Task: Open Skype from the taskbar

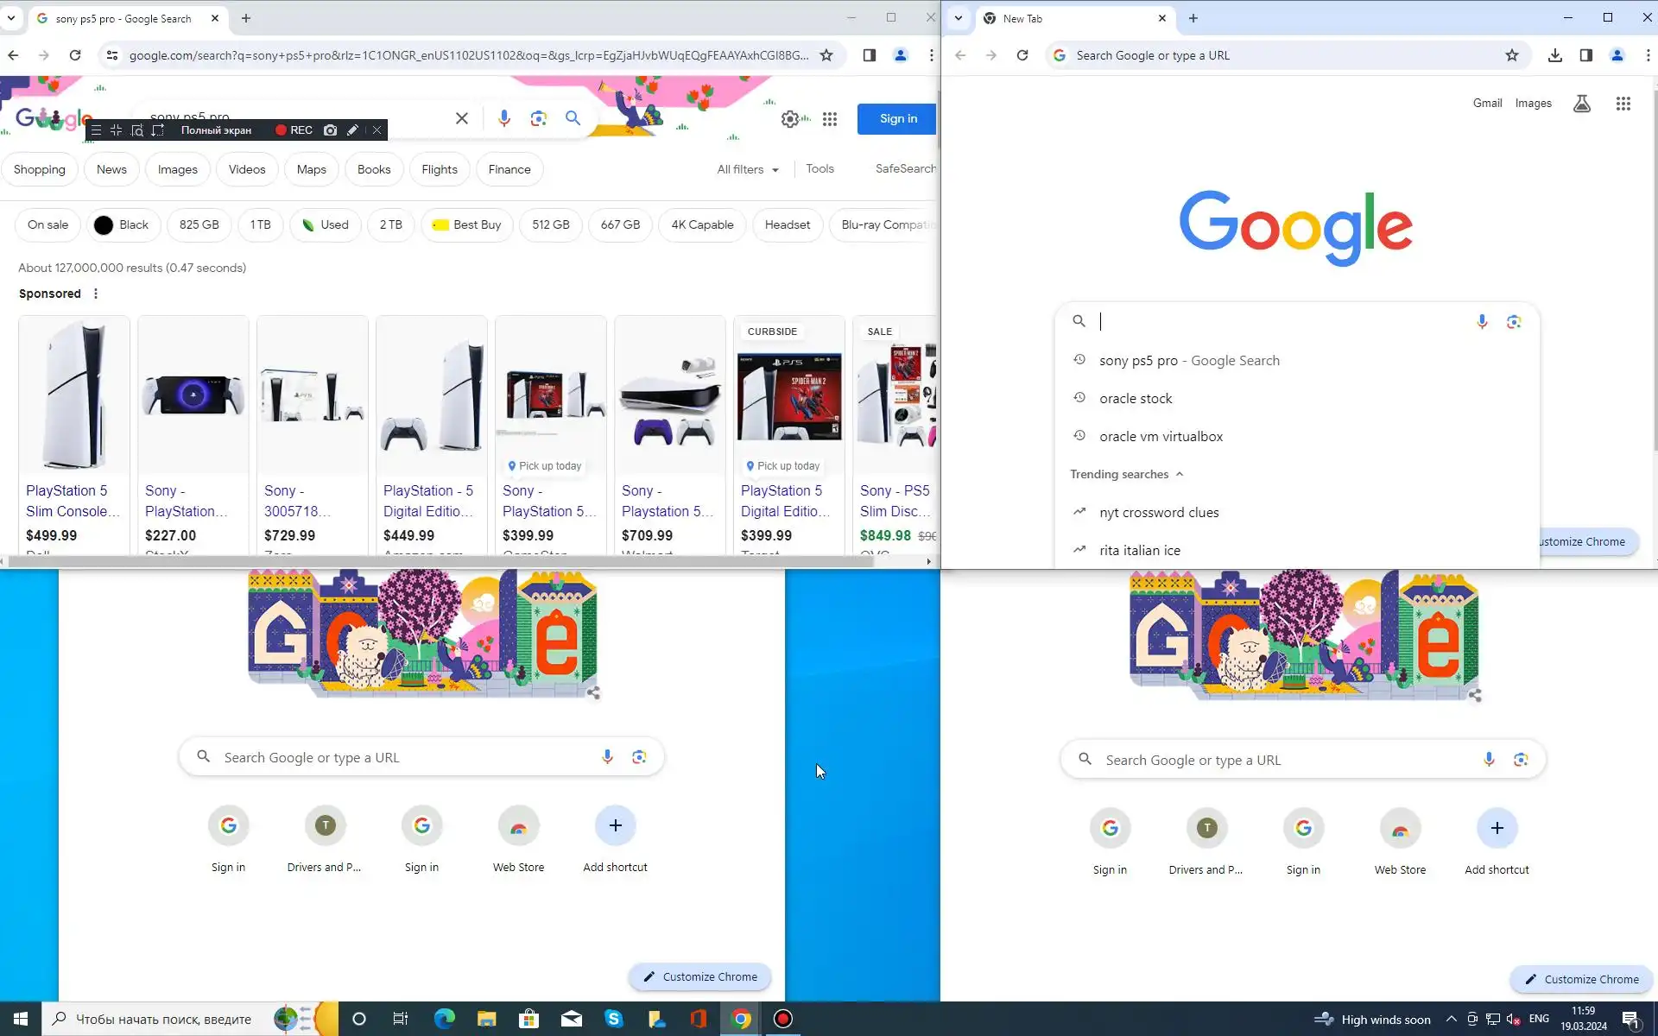Action: [614, 1019]
